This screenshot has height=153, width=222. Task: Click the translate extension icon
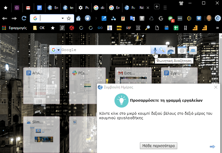pos(132,18)
